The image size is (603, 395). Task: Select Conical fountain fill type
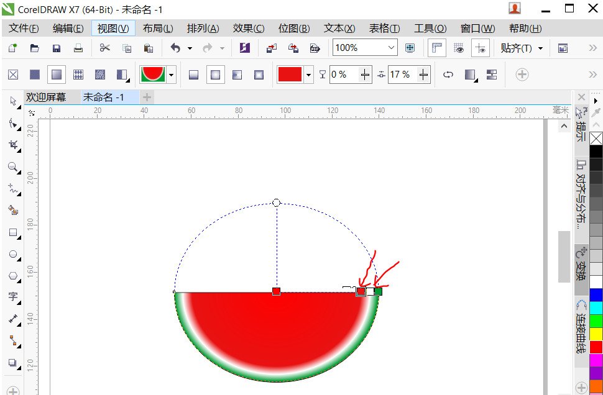[x=237, y=75]
